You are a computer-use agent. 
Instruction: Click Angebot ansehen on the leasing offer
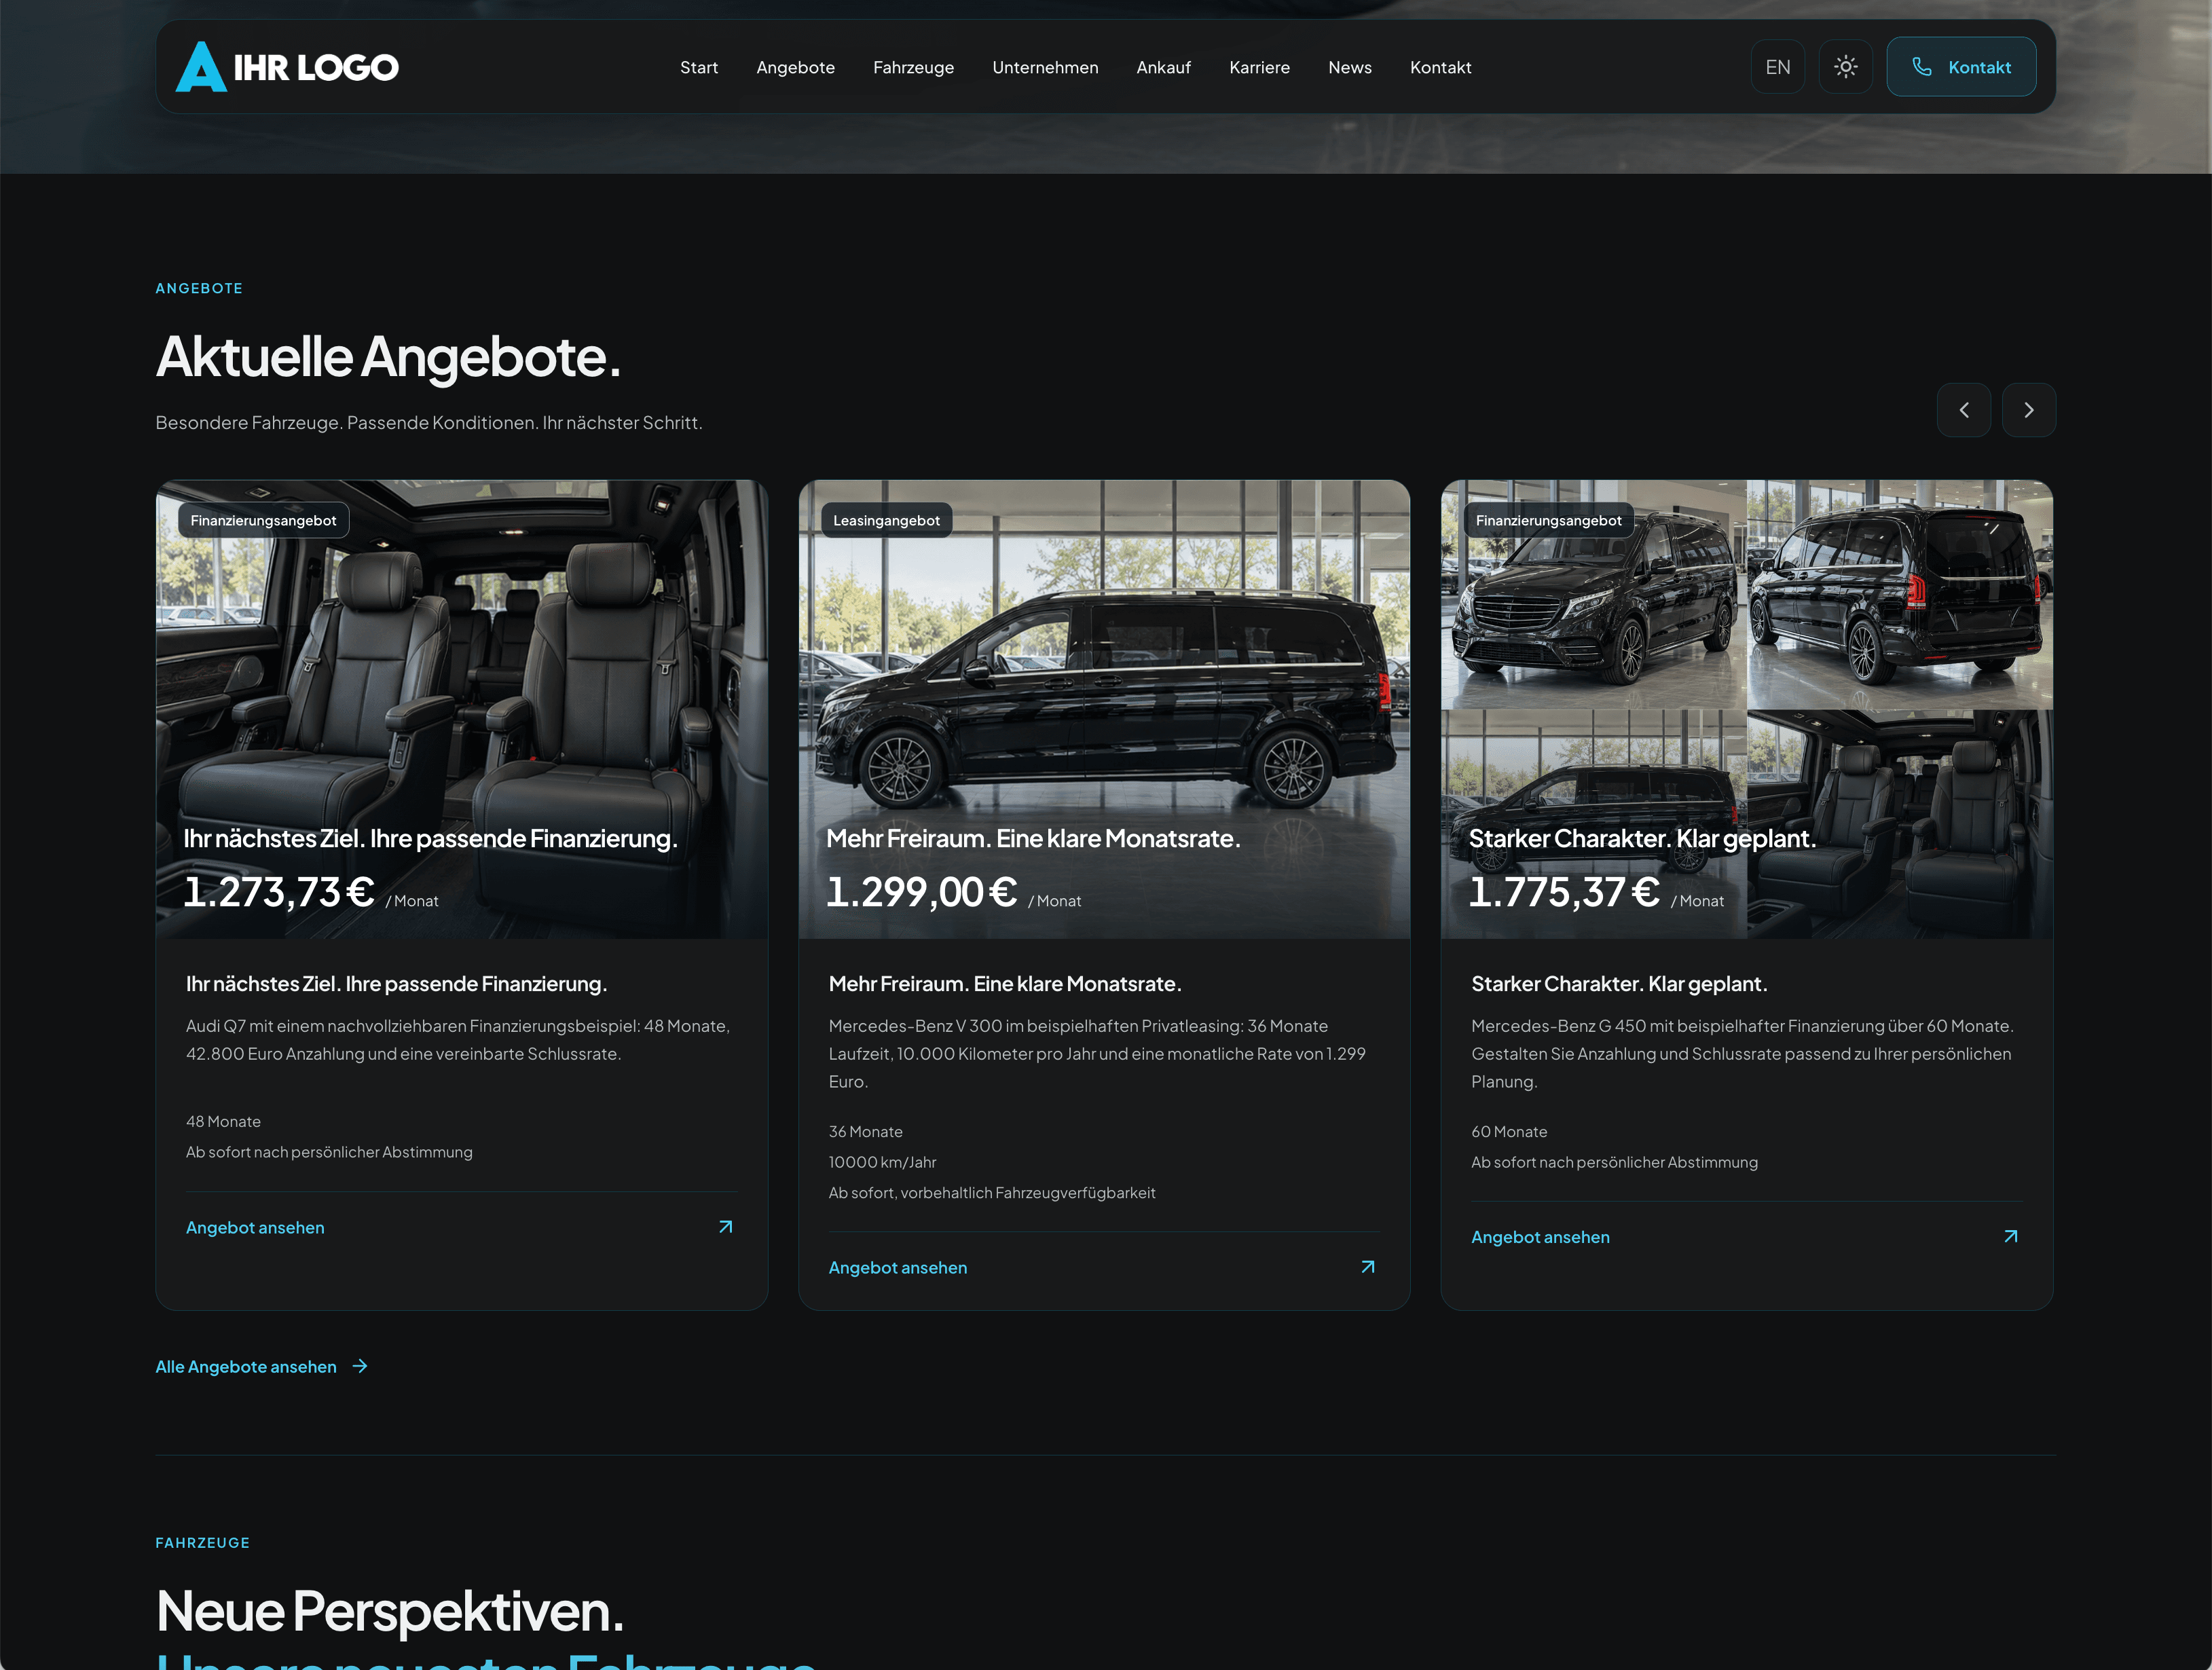[x=897, y=1267]
